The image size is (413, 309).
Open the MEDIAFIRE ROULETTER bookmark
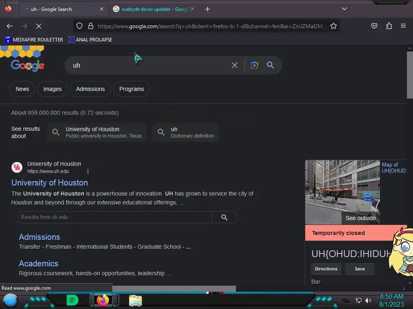click(x=34, y=40)
